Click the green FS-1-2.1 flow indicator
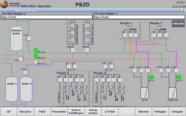 coord(35,50)
